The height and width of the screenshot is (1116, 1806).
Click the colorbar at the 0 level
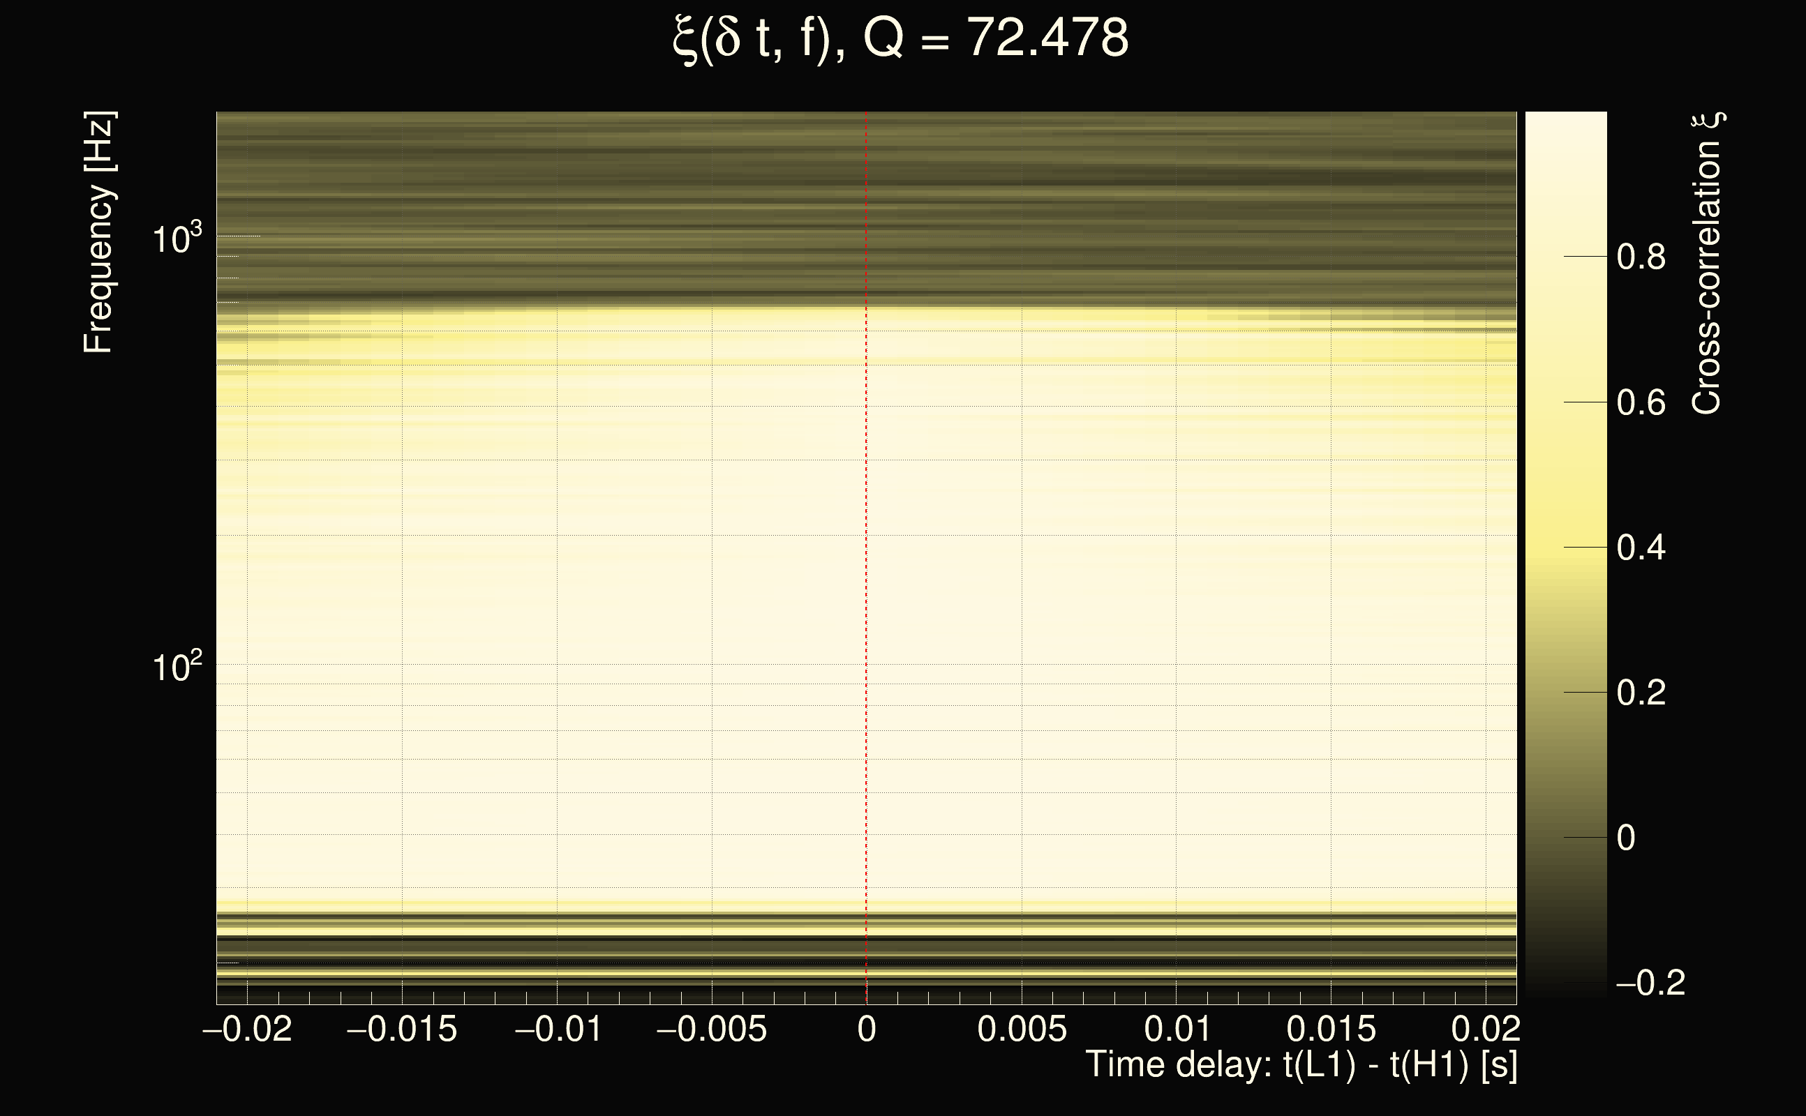pyautogui.click(x=1565, y=838)
